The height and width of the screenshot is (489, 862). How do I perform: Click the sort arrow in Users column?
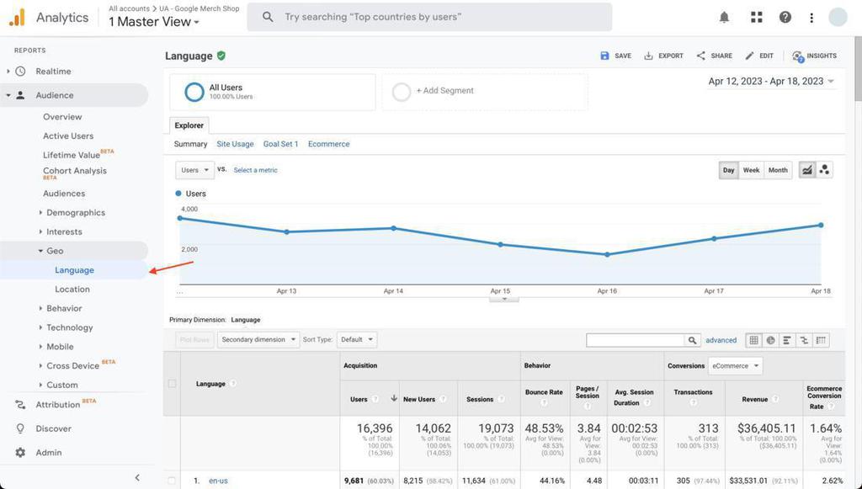394,398
